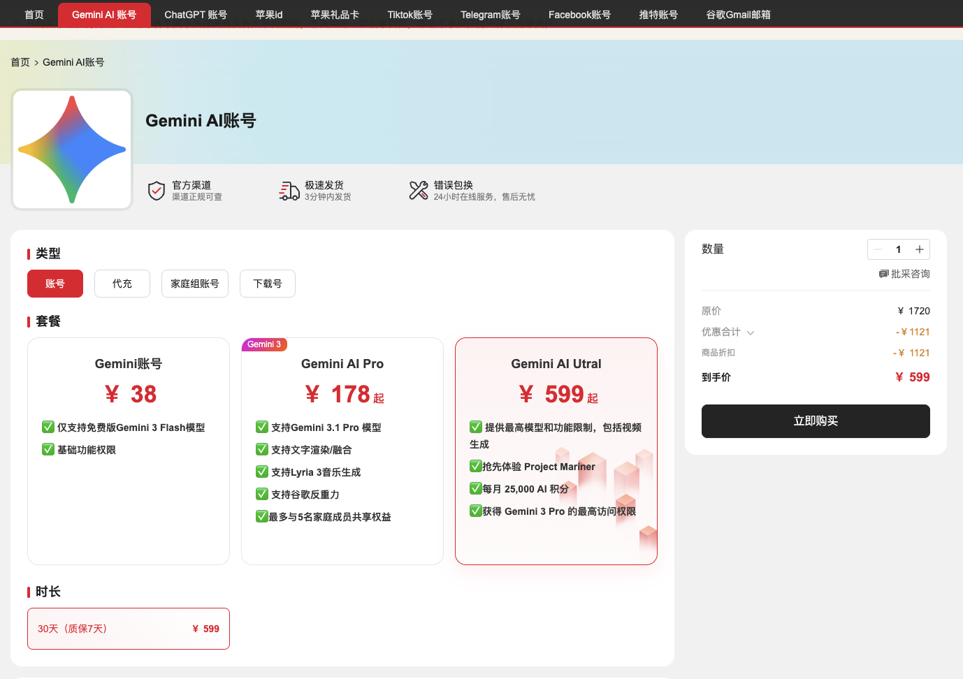The width and height of the screenshot is (963, 679).
Task: Select the 账号 type option
Action: point(55,284)
